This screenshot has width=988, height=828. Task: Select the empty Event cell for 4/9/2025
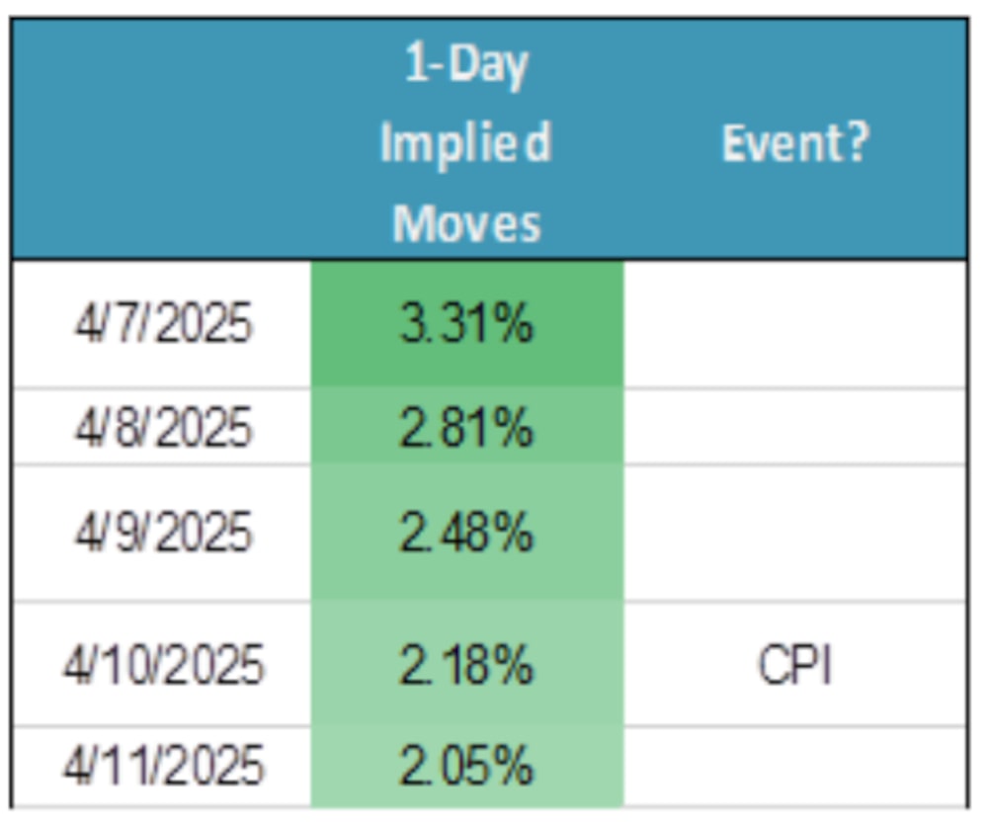point(795,534)
